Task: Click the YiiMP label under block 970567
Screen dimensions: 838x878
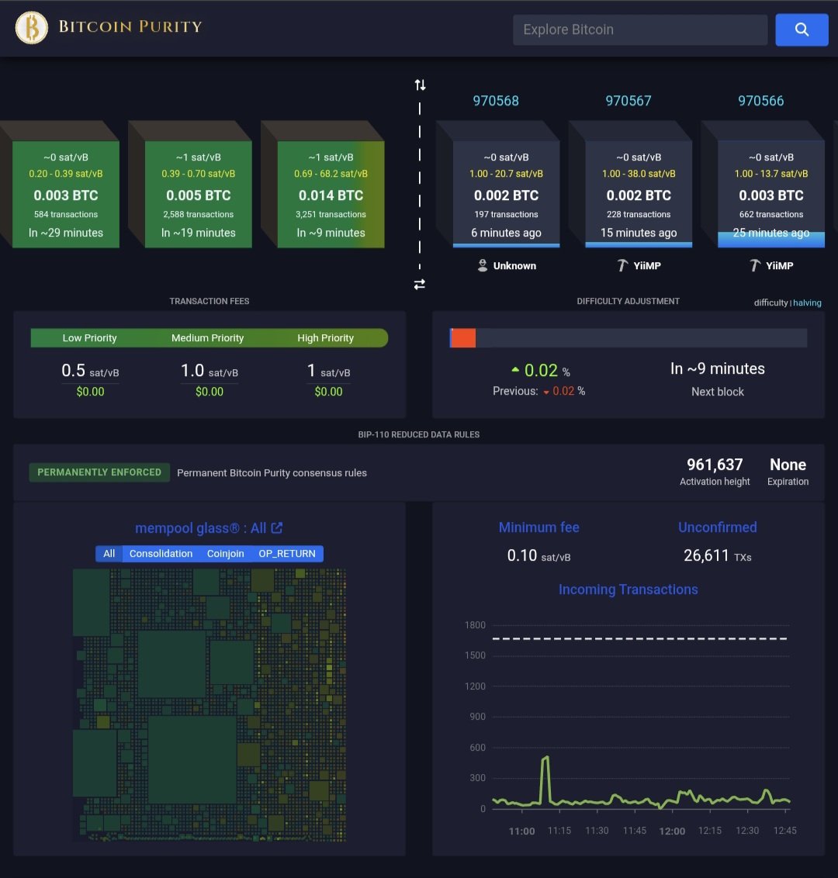Action: click(647, 265)
